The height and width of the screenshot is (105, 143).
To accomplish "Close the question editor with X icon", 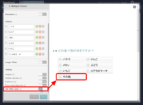I will [x=134, y=7].
